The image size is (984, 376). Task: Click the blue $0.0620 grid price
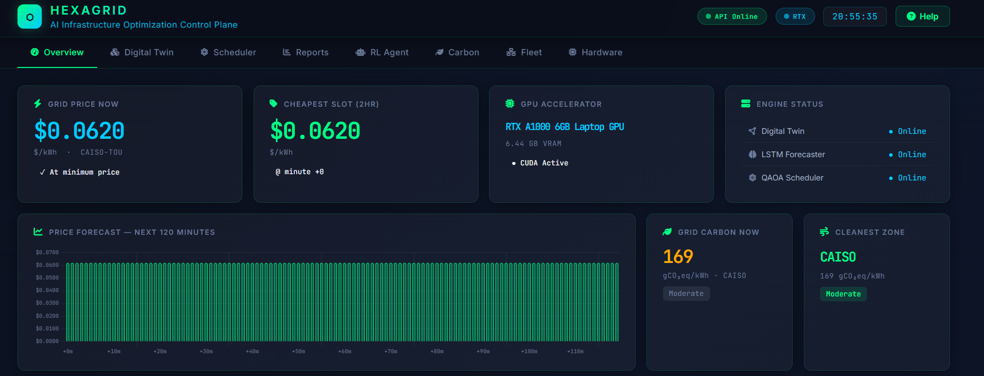[x=79, y=131]
